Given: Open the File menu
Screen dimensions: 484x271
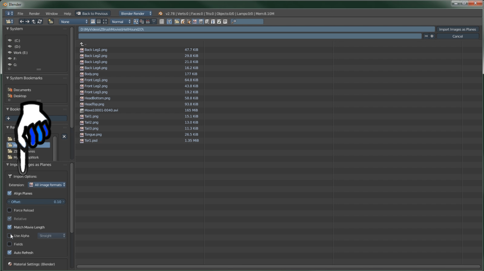Looking at the screenshot, I should click(x=20, y=14).
